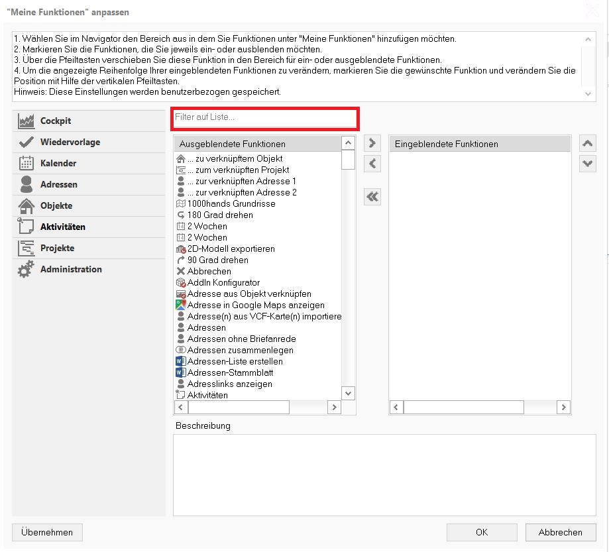Image resolution: width=609 pixels, height=552 pixels.
Task: Move selected function down in order
Action: 587,164
